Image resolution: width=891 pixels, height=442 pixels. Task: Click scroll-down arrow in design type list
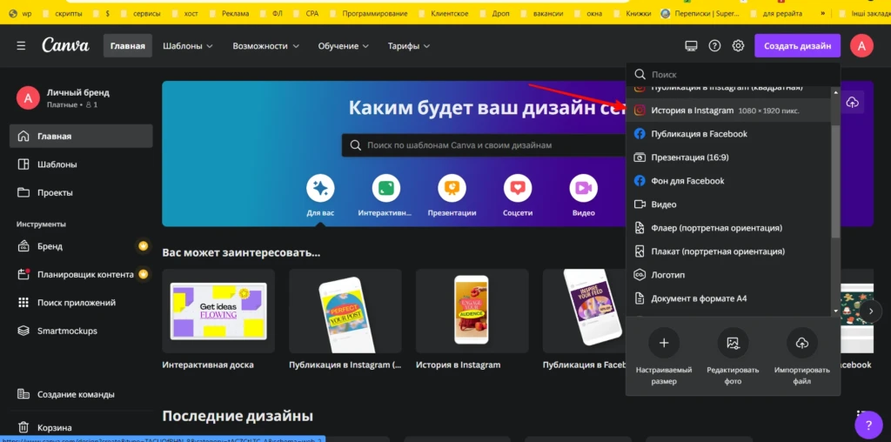(835, 311)
